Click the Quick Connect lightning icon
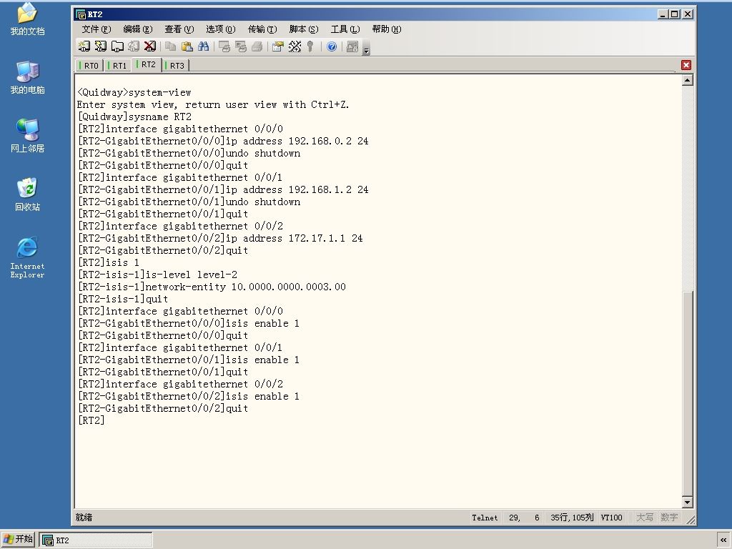 (100, 46)
